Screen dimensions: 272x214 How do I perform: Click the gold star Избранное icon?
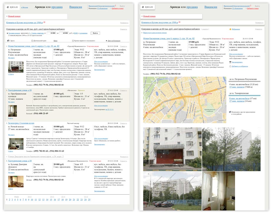[230, 29]
